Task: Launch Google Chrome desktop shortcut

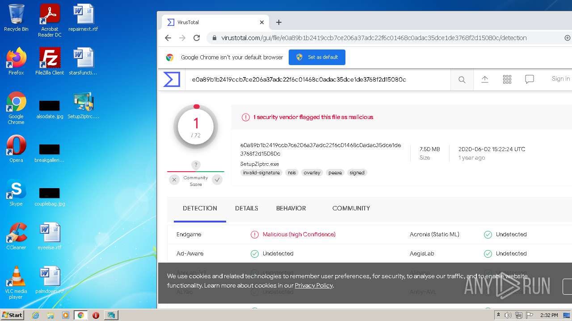Action: tap(16, 108)
